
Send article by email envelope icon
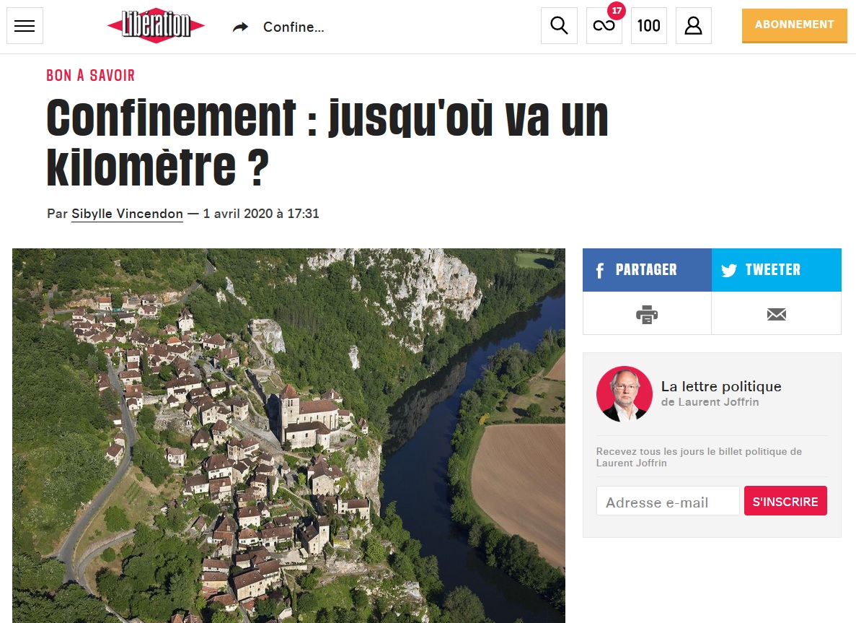[776, 314]
